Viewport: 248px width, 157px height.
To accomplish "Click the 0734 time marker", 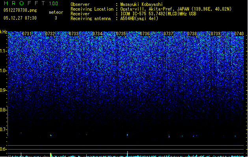I will [97, 34].
